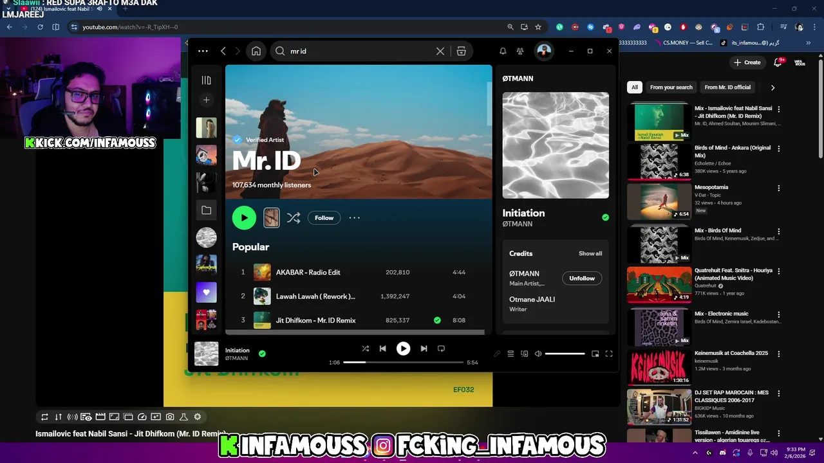Open options for Keinemusik at Coachella 2025
Viewport: 824px width, 463px height.
(x=778, y=354)
